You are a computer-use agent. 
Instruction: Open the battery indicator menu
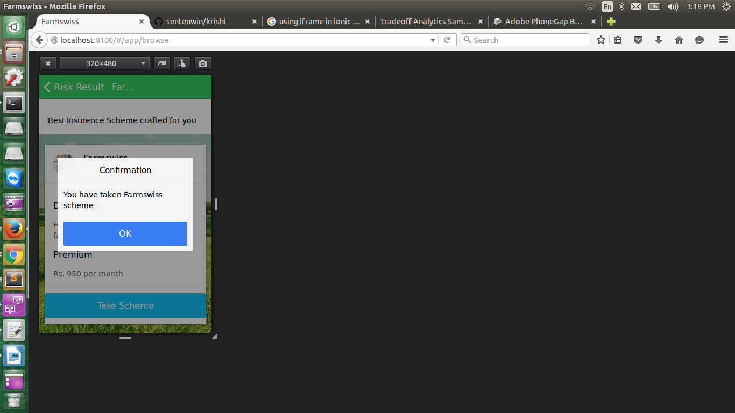point(654,6)
